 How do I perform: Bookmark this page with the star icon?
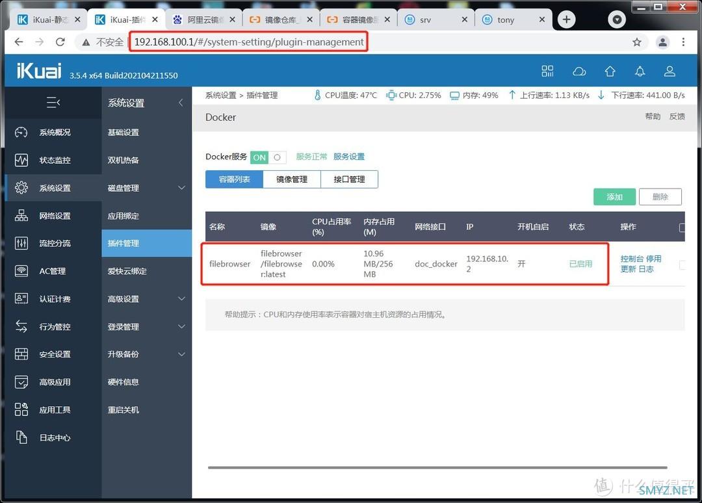pyautogui.click(x=636, y=42)
